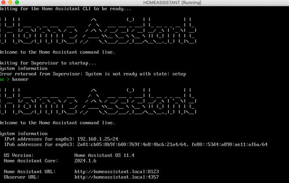
Task: Click the Observer URL http://homeassistant.local:4357
Action: point(117,177)
